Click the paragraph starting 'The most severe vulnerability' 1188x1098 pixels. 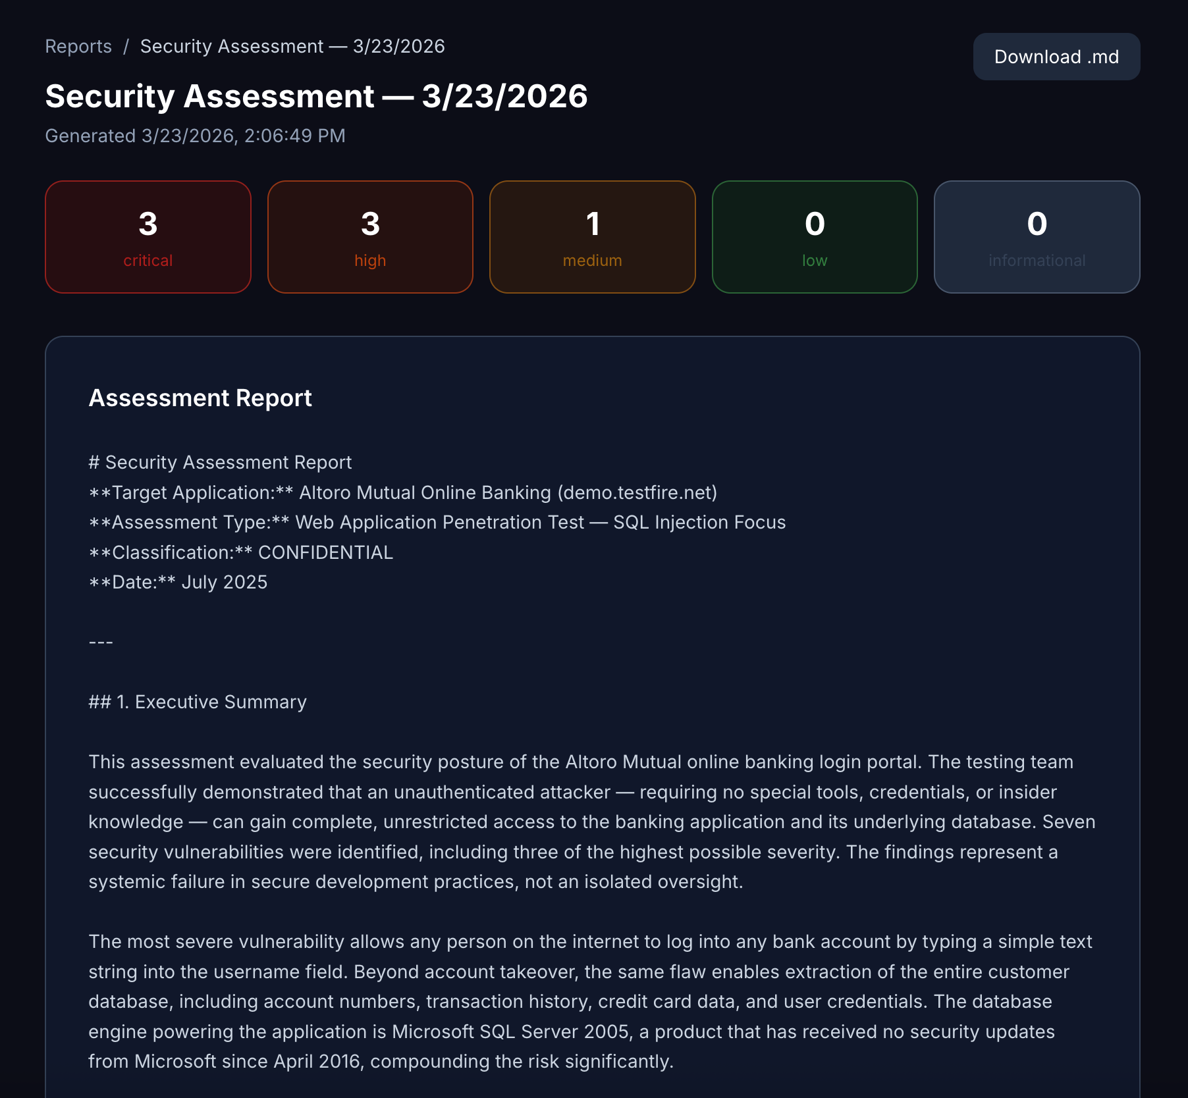tap(590, 1002)
